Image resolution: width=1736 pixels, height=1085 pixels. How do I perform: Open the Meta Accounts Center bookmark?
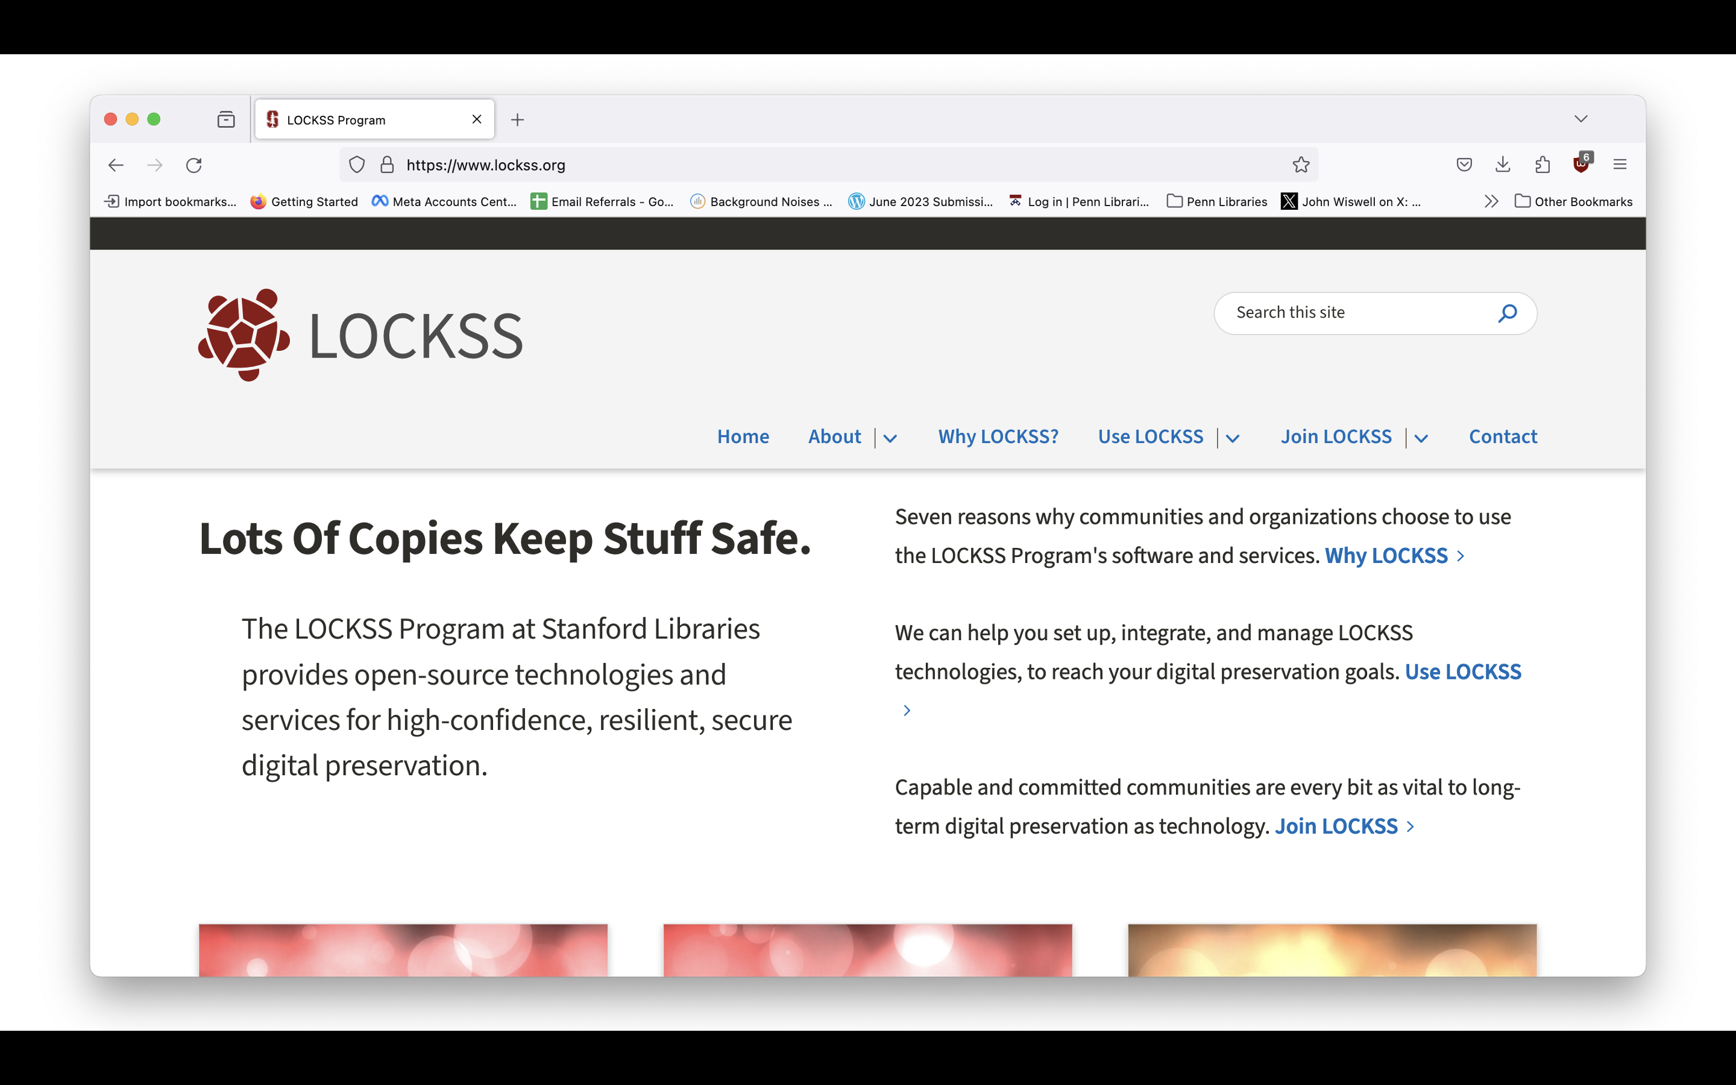click(444, 202)
